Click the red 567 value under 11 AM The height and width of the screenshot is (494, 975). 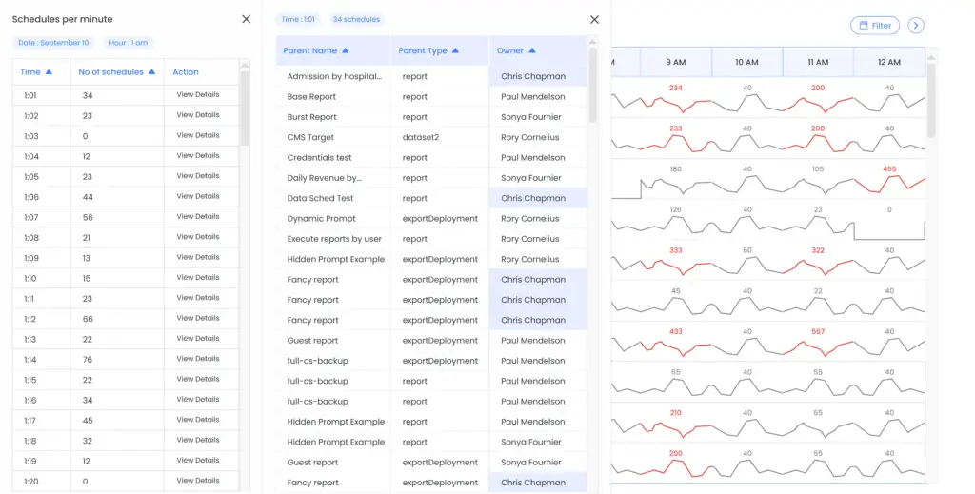point(818,331)
